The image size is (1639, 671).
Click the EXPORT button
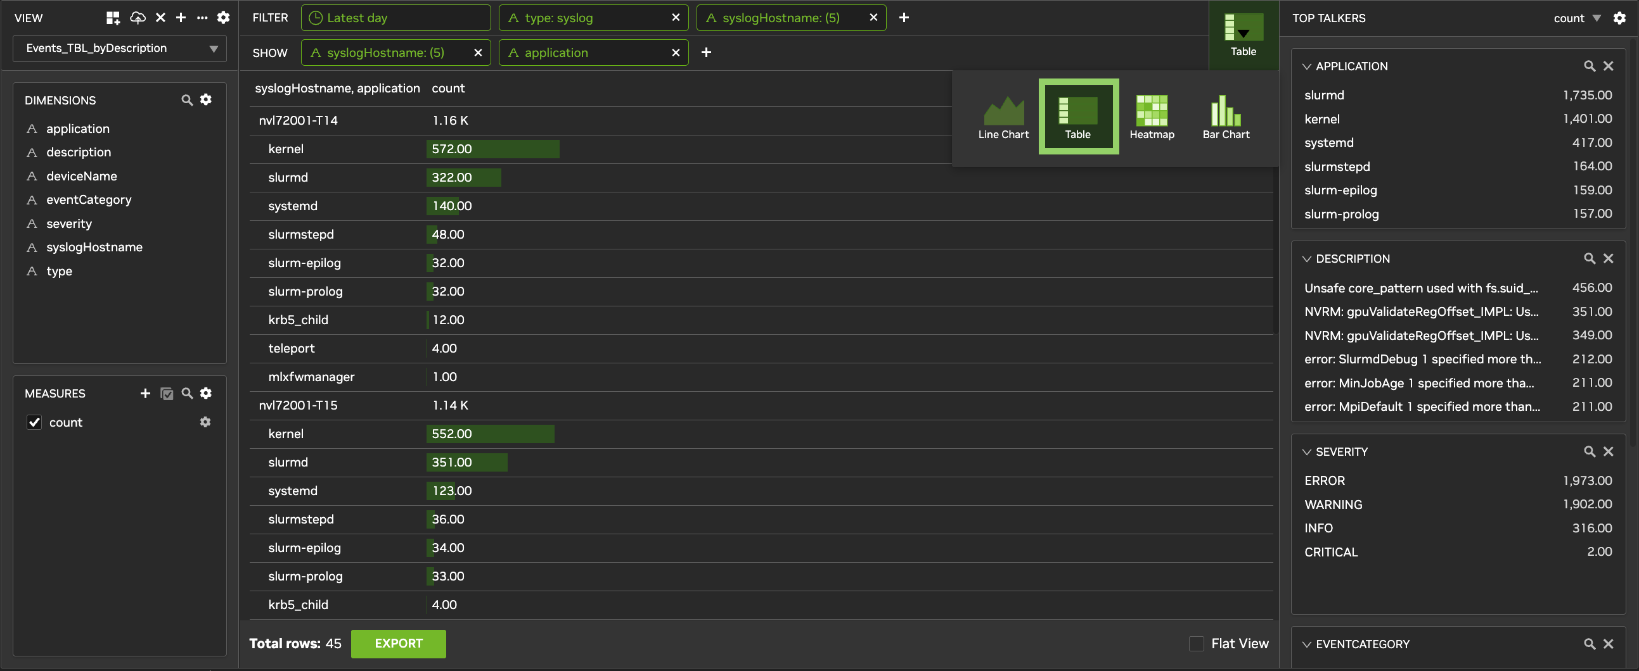click(398, 644)
